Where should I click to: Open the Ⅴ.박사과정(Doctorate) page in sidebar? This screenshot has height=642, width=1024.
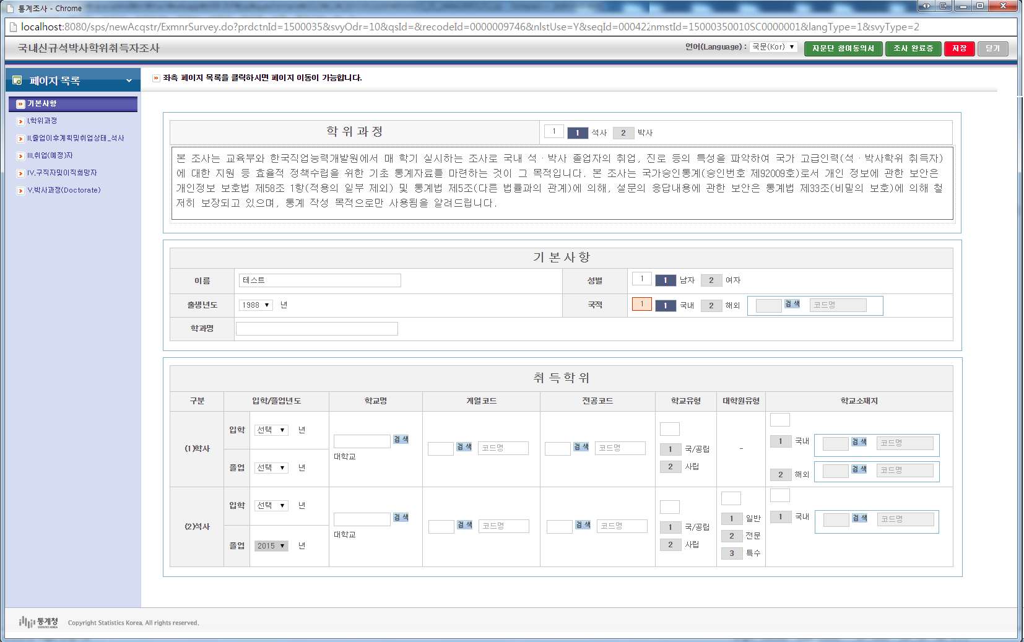click(x=64, y=190)
